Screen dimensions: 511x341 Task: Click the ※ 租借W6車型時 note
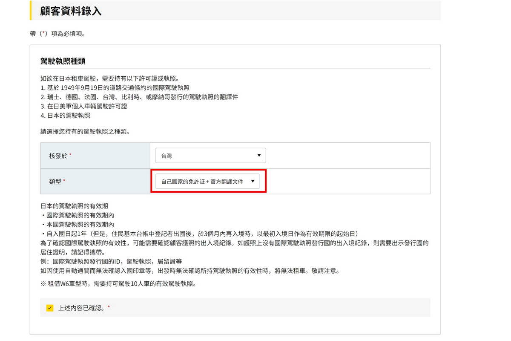tap(118, 284)
